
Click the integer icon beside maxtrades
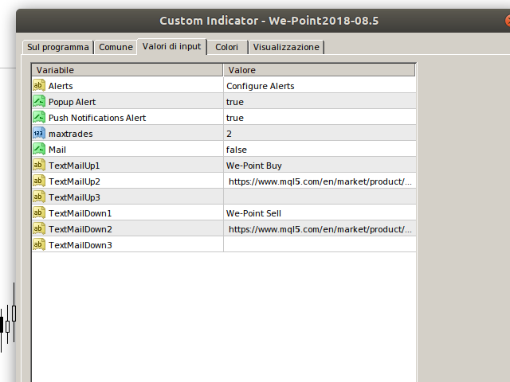[x=39, y=133]
